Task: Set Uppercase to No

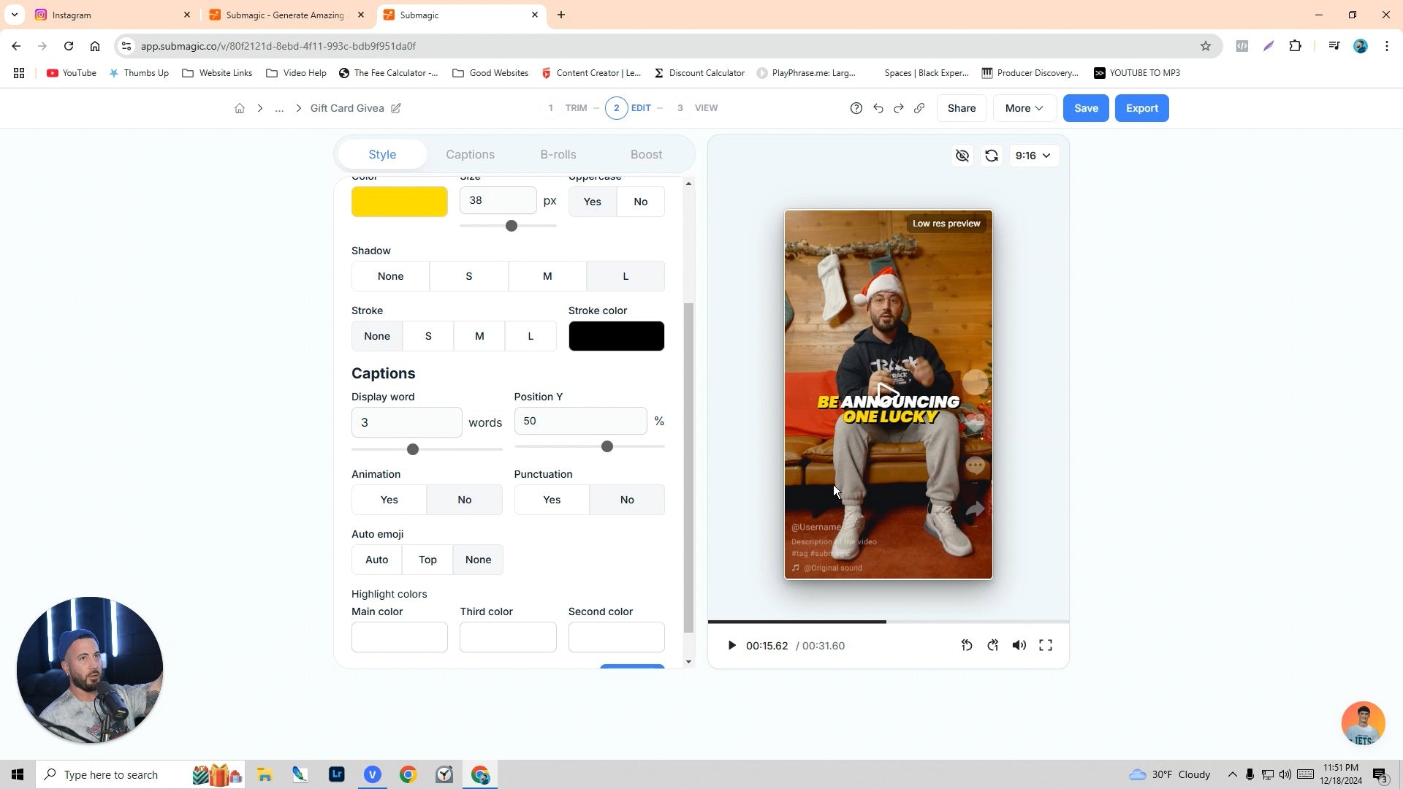Action: (640, 202)
